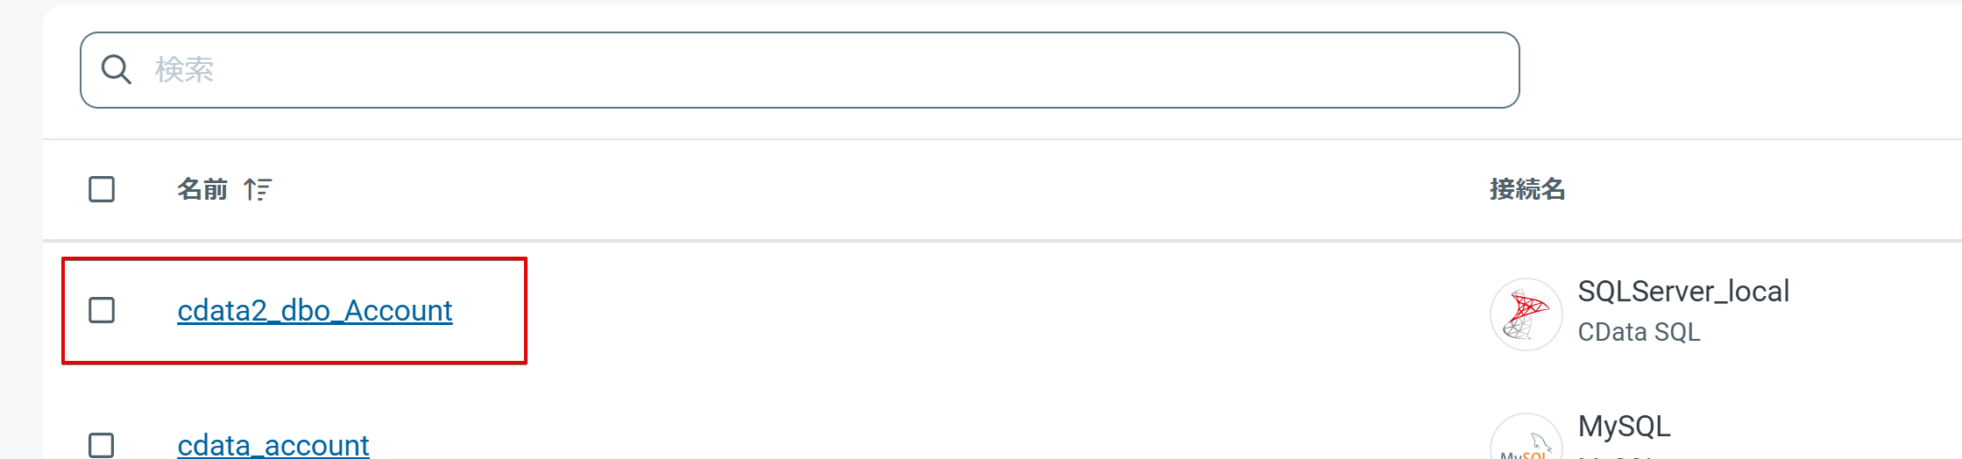The width and height of the screenshot is (1962, 459).
Task: Click the SQL Server connection logo icon
Action: [x=1526, y=314]
